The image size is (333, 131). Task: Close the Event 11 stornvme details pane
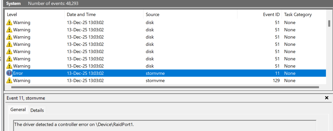tap(327, 98)
